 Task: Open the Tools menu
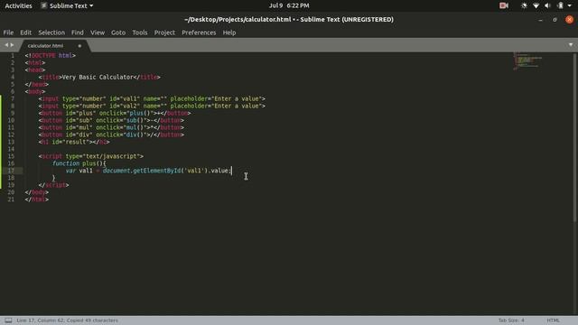[x=140, y=32]
